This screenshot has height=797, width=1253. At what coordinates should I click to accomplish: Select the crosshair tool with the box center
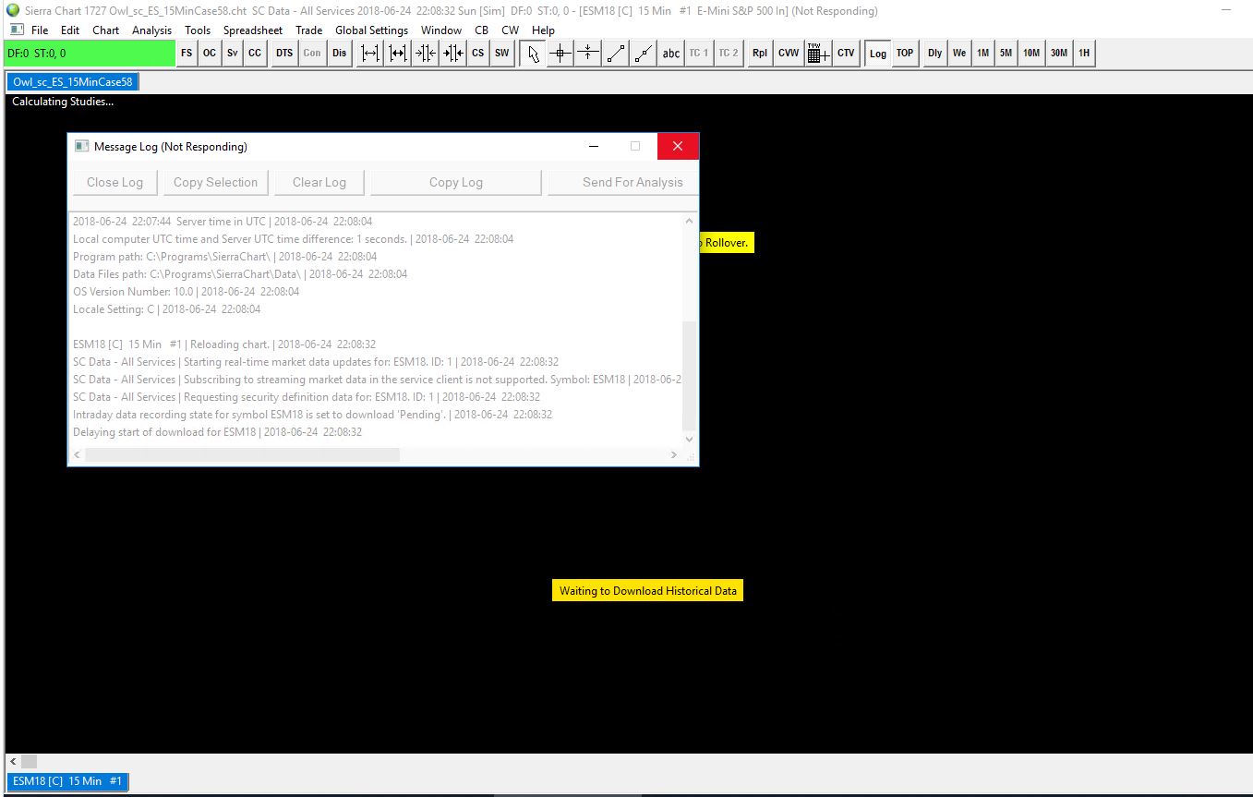(560, 54)
